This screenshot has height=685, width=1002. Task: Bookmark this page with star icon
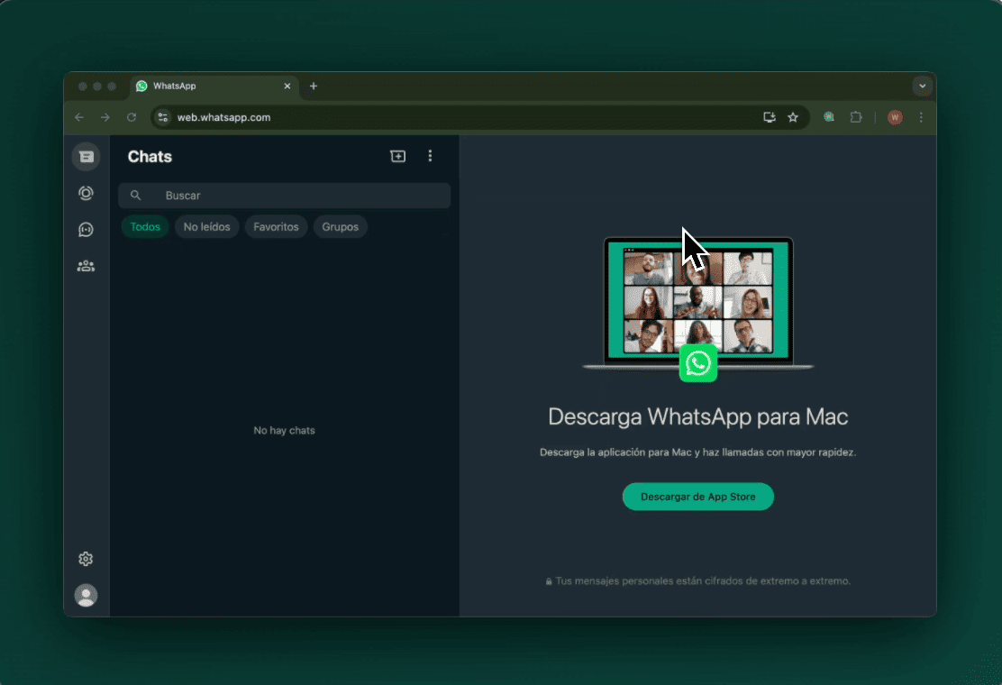793,117
